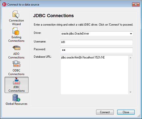Image resolution: width=142 pixels, height=119 pixels.
Task: Click the resize grip in dialog corner
Action: (x=139, y=116)
